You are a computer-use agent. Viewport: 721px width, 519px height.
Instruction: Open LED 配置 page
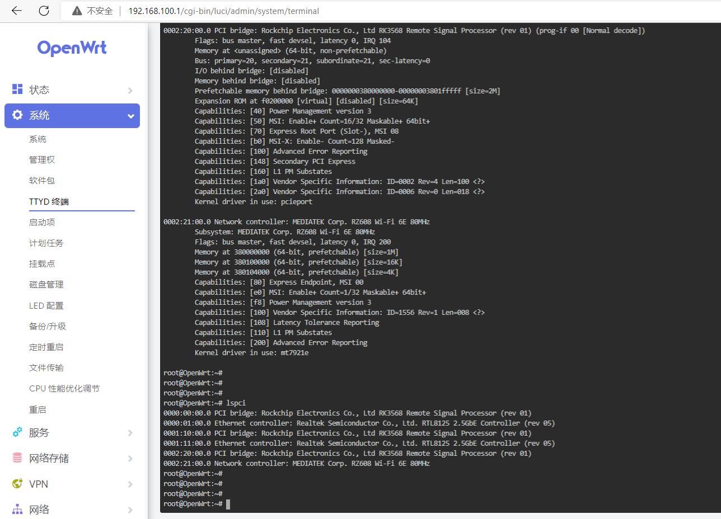[46, 305]
